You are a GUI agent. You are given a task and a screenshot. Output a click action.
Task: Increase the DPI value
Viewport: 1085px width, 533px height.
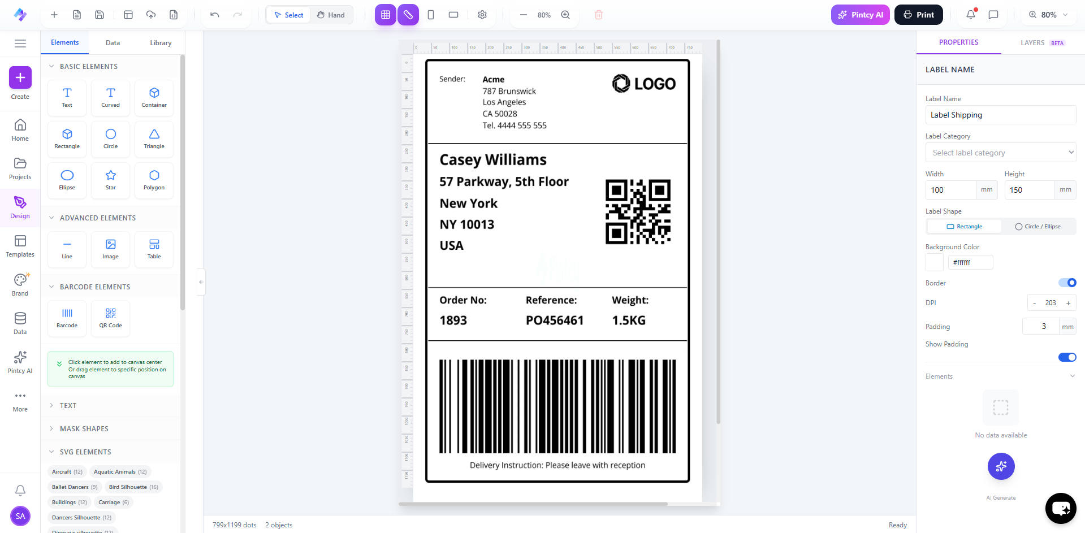coord(1068,303)
